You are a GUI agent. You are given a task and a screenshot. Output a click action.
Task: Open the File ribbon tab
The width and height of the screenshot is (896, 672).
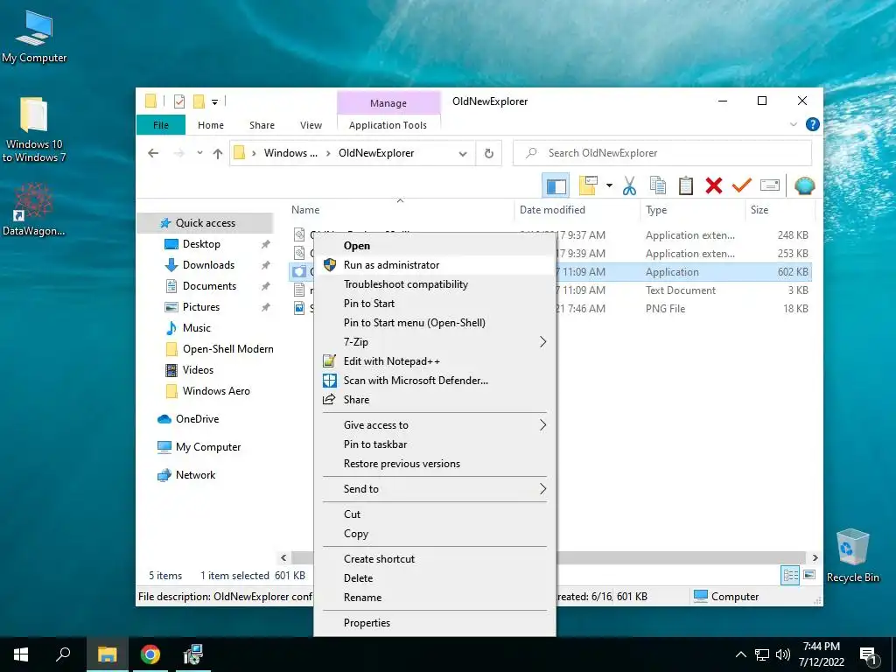pyautogui.click(x=161, y=125)
